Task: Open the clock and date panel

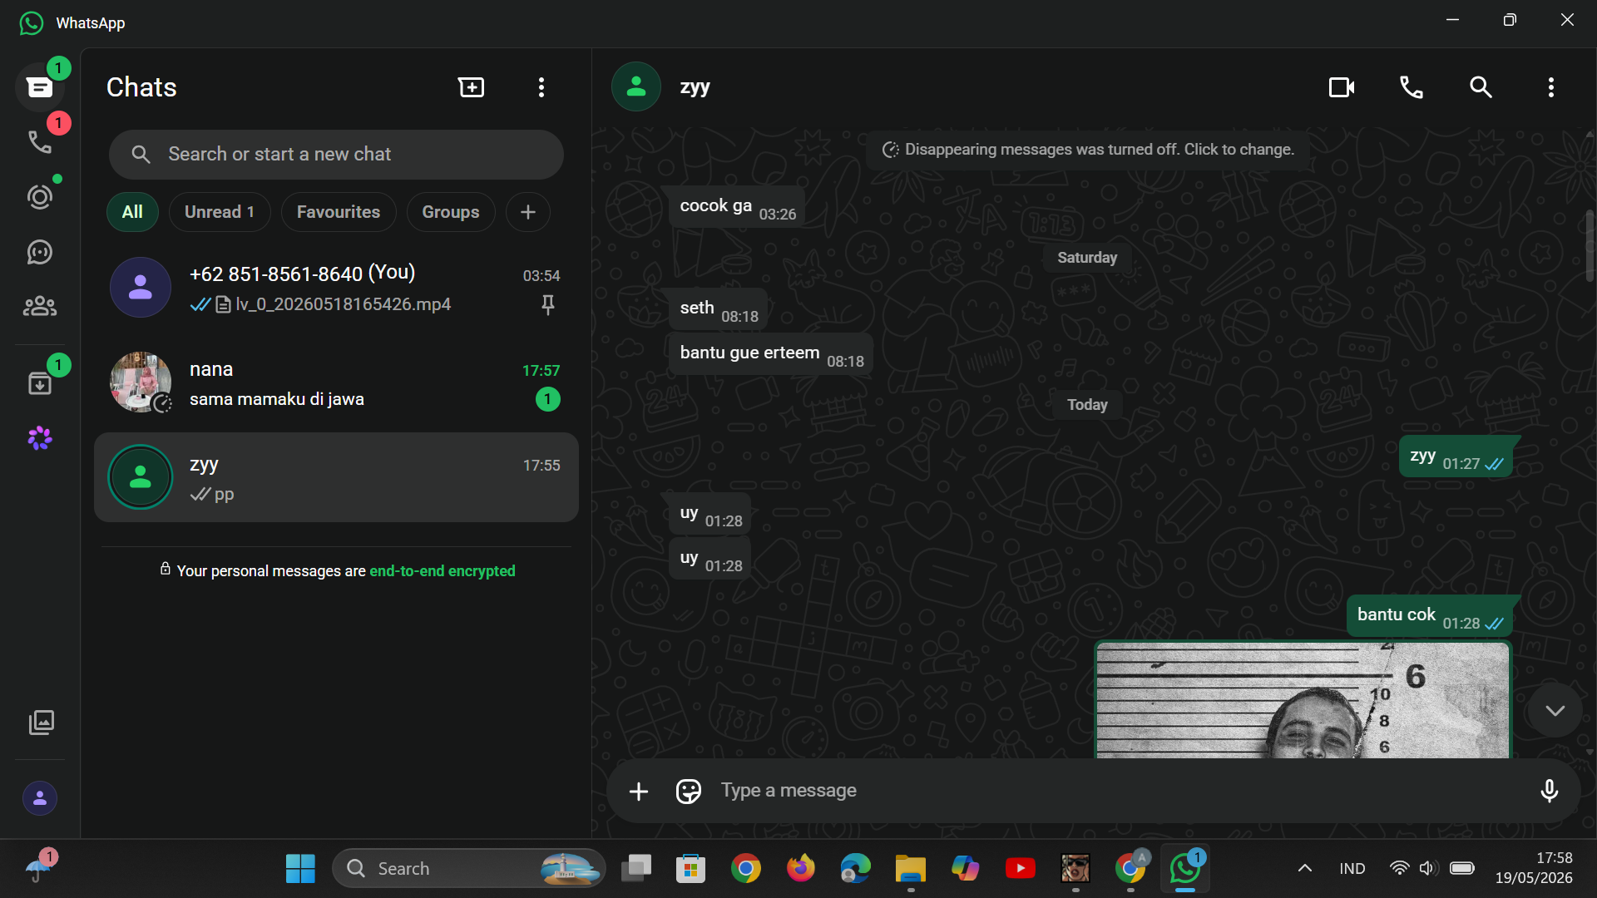Action: (x=1533, y=868)
